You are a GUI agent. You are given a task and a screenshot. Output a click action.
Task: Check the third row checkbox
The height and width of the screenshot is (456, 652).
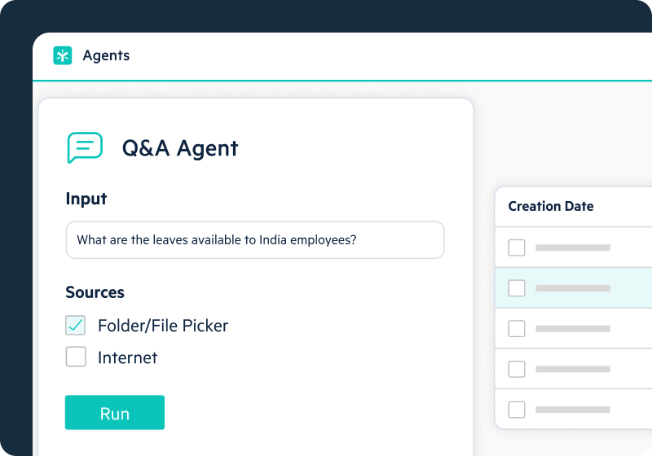[x=517, y=328]
